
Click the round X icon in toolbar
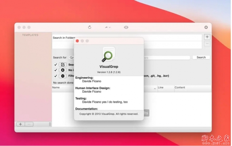[x=206, y=27]
